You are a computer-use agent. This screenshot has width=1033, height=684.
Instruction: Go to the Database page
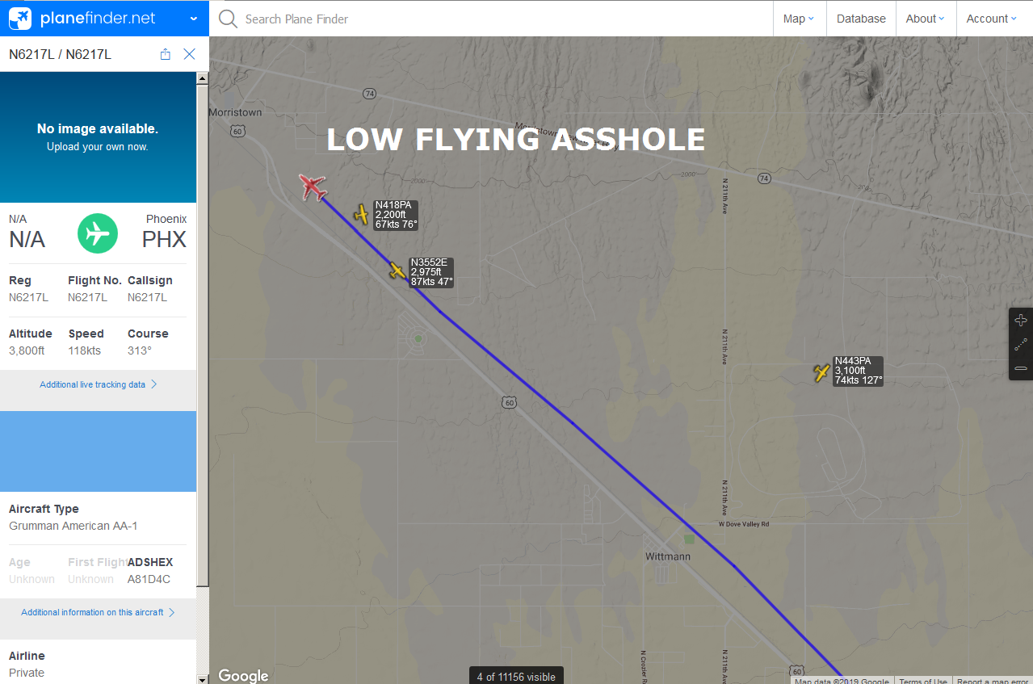[861, 19]
